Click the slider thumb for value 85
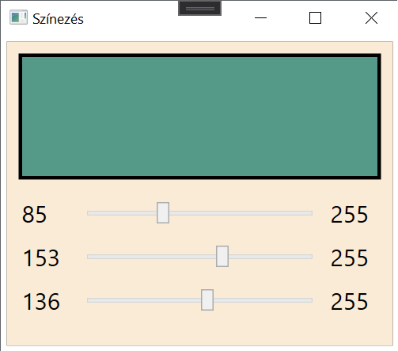This screenshot has width=398, height=351. (163, 213)
